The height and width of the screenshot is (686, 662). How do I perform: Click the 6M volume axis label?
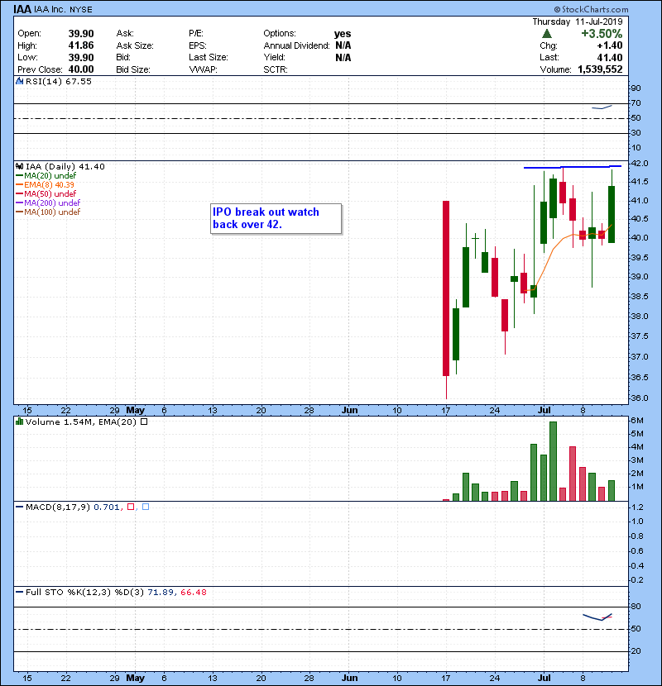[x=637, y=421]
